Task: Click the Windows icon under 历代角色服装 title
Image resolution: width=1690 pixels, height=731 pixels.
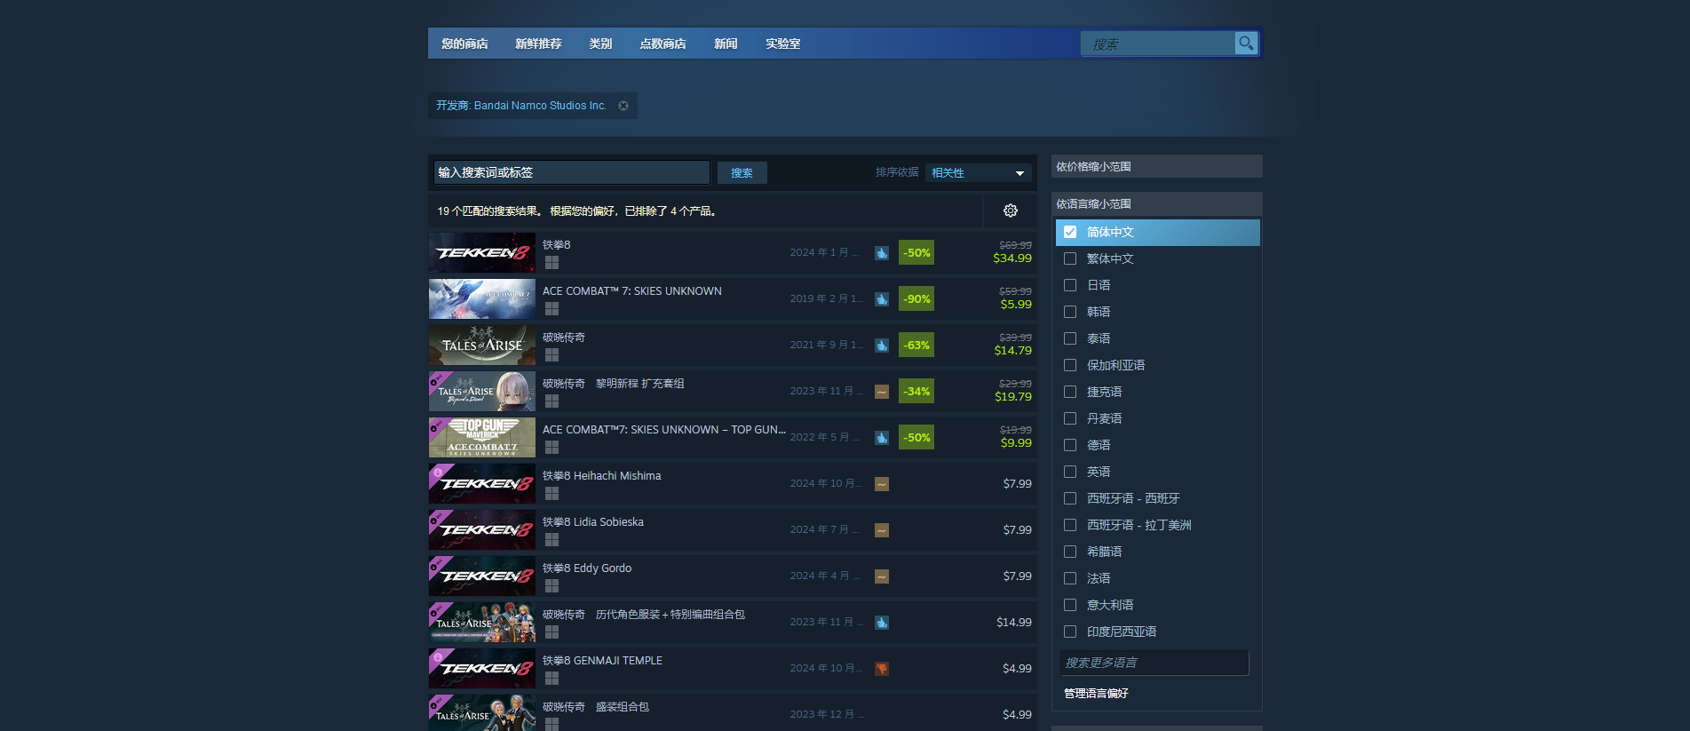Action: click(x=551, y=632)
